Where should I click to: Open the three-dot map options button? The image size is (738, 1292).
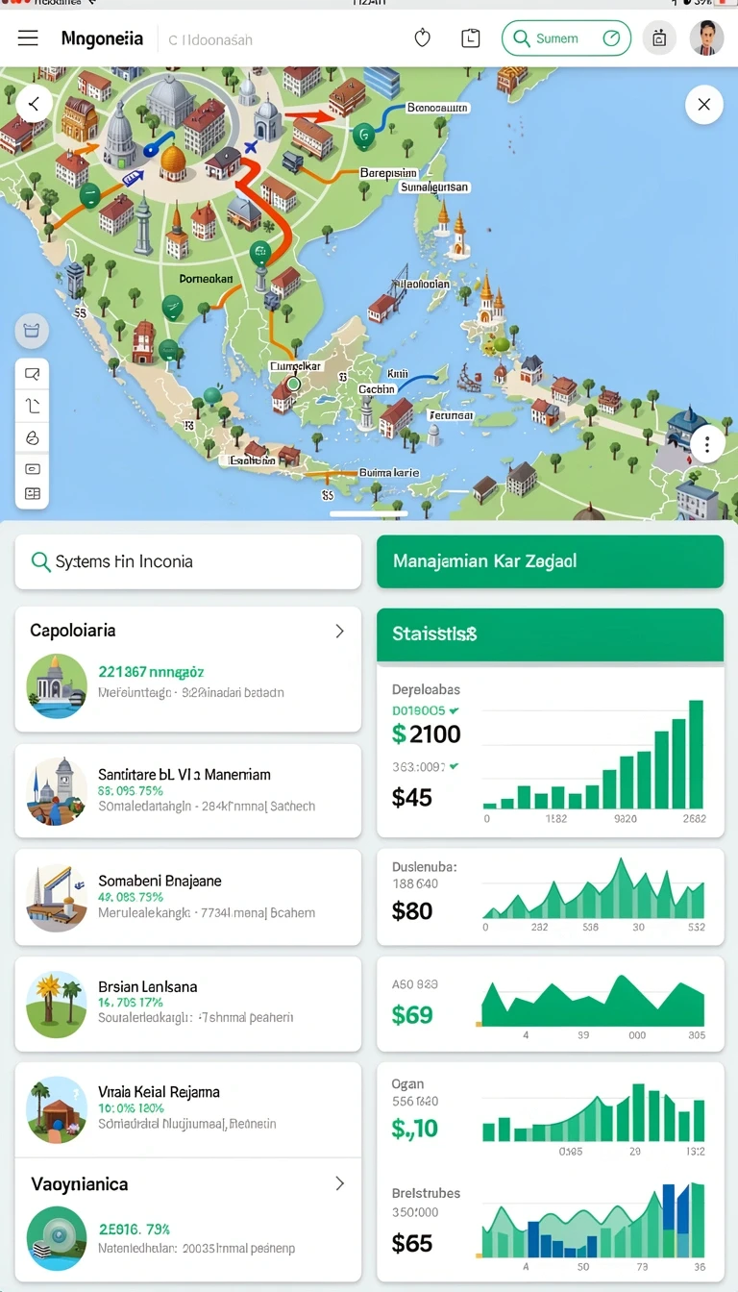[707, 444]
